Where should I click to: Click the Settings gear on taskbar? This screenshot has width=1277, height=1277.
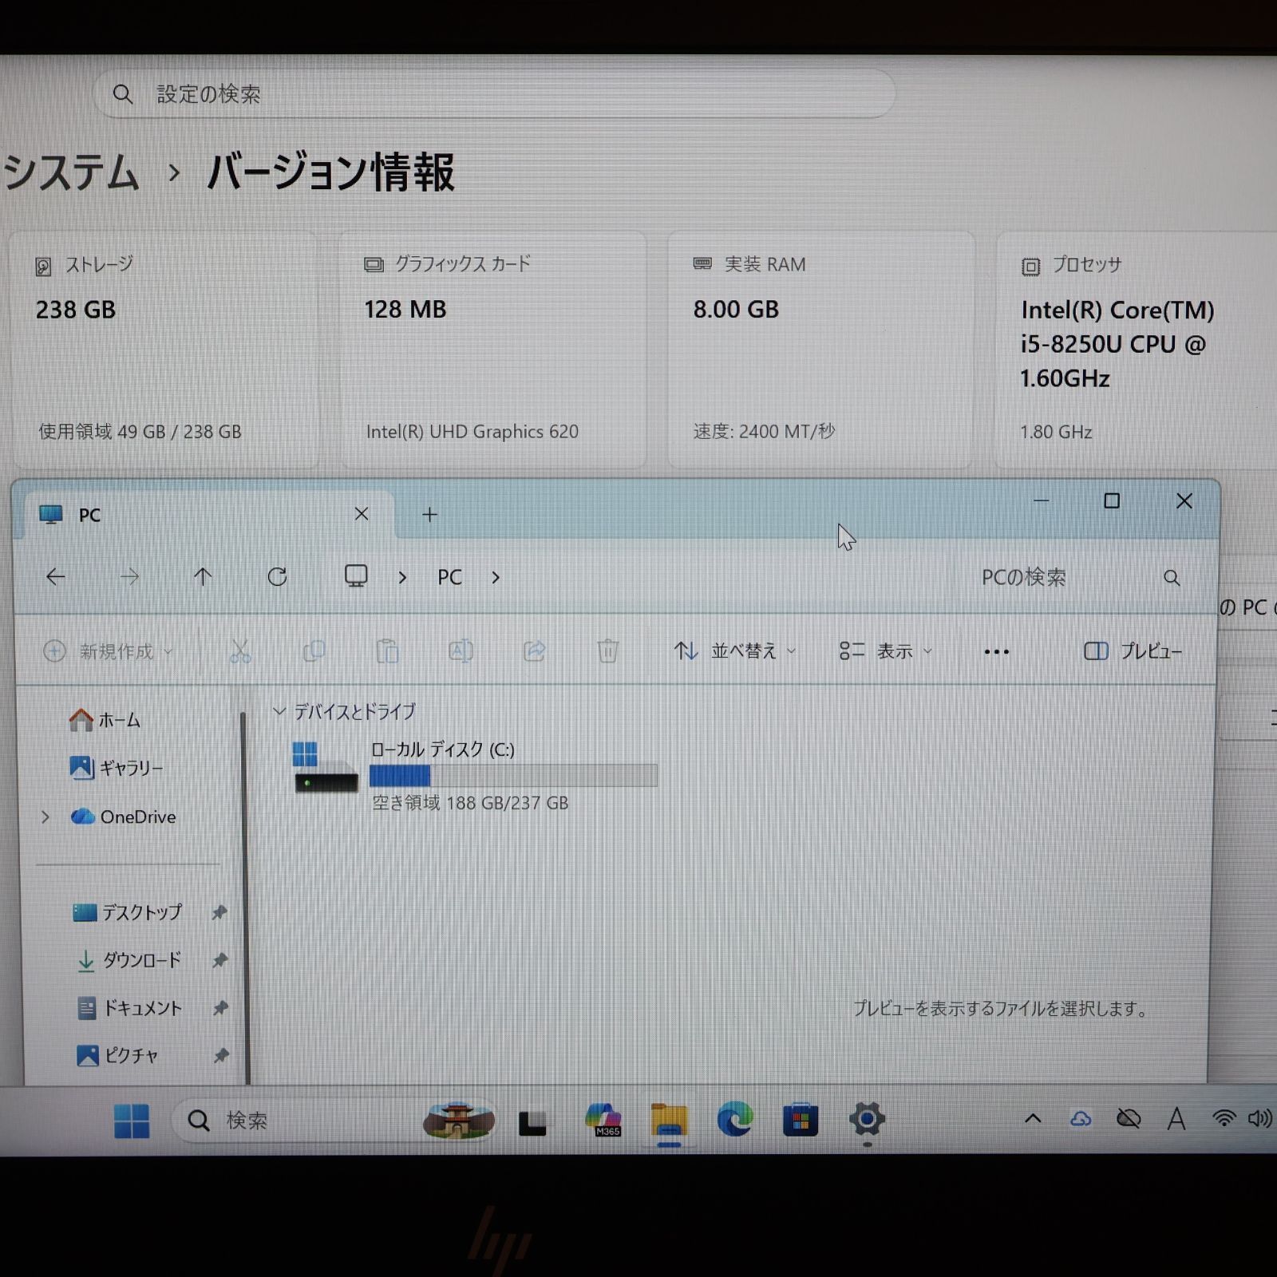point(867,1119)
